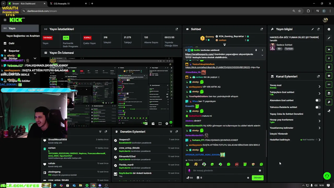Open the pinned message three-dot options
334x188 pixels.
point(262,50)
